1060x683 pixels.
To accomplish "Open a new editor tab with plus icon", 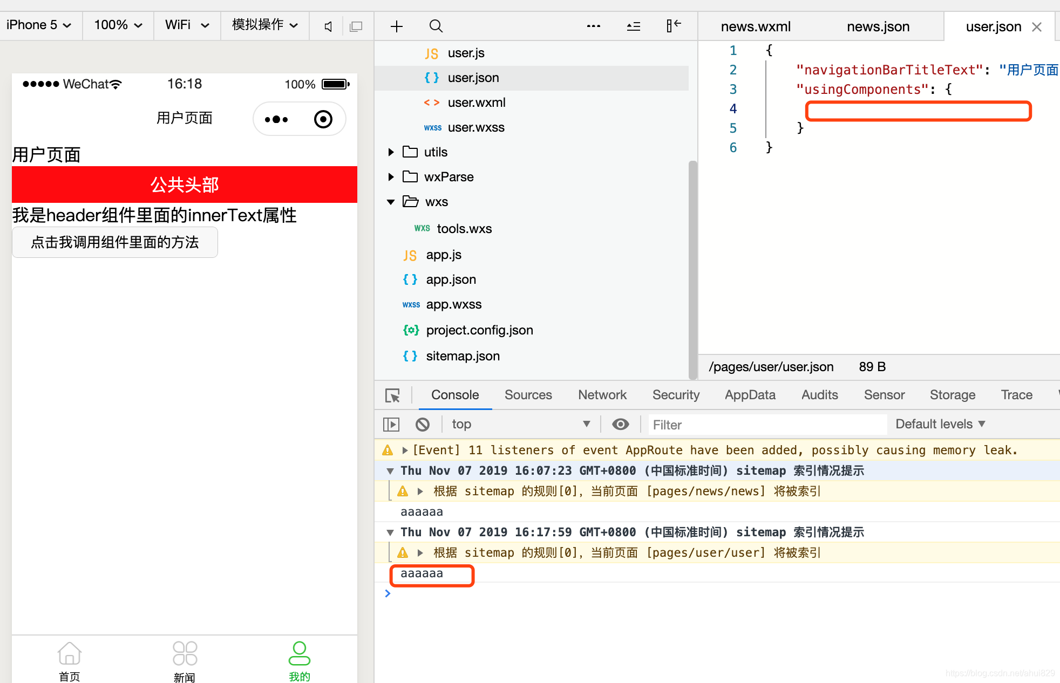I will tap(397, 25).
